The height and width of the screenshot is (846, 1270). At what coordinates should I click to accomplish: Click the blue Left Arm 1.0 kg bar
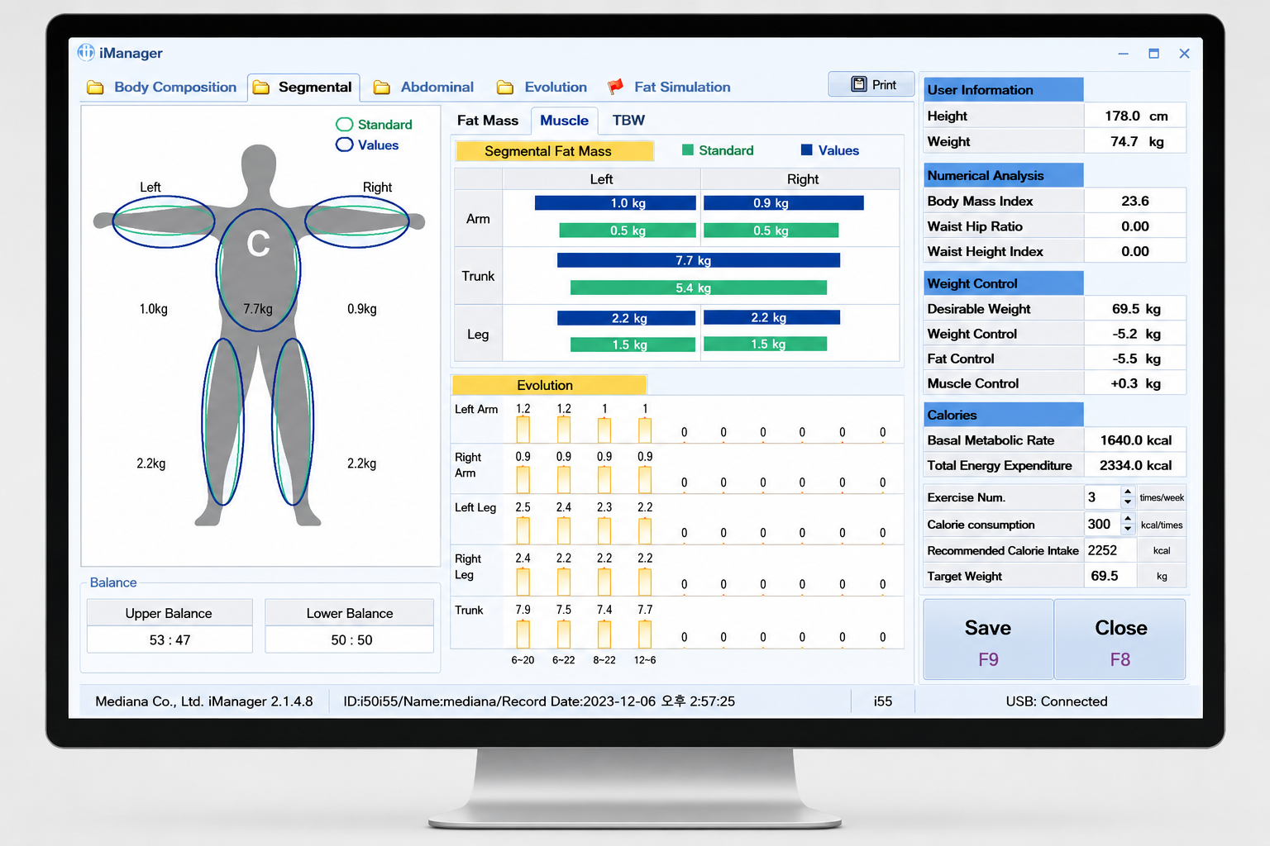tap(615, 203)
